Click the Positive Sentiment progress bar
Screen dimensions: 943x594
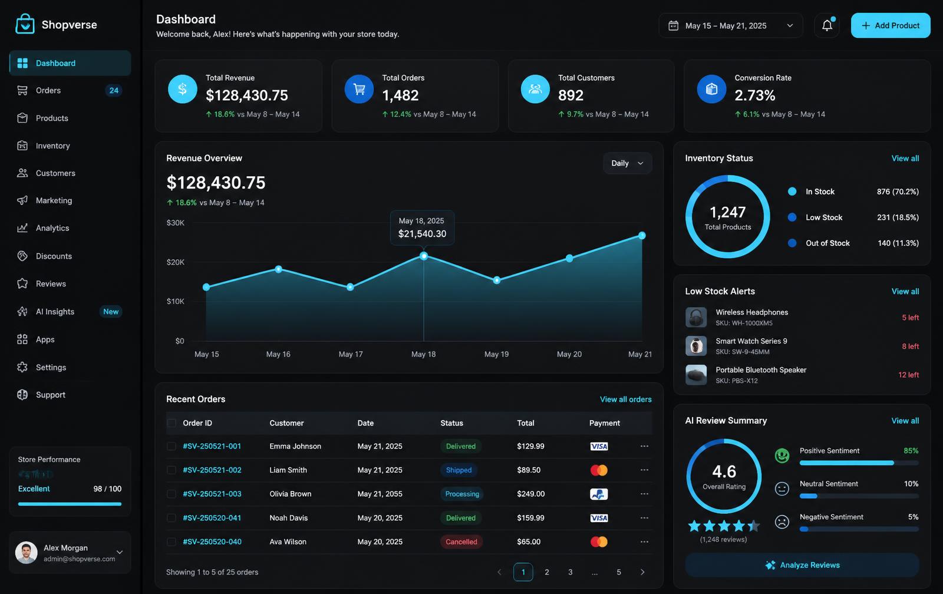[x=859, y=463]
